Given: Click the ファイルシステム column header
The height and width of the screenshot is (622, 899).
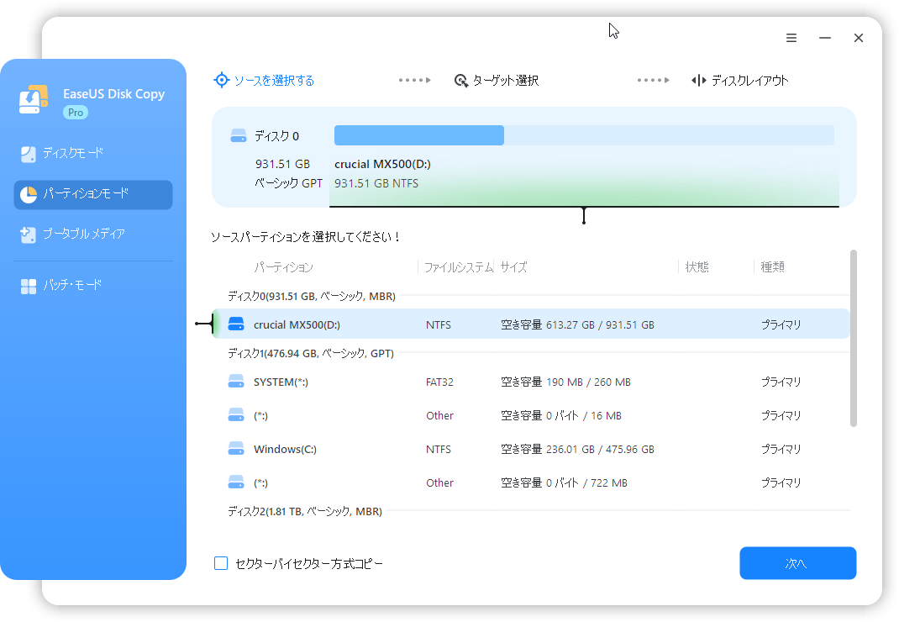Looking at the screenshot, I should pyautogui.click(x=459, y=267).
